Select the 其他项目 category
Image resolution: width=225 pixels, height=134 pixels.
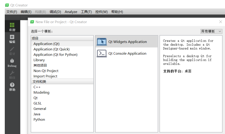coord(62,65)
